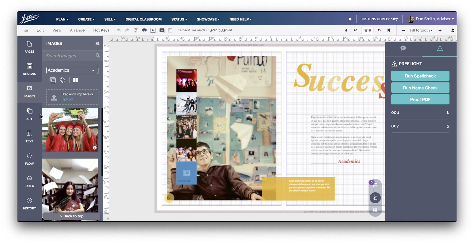Click Back to top button
The height and width of the screenshot is (244, 474).
[71, 216]
